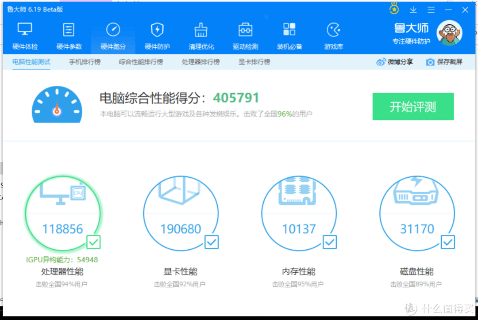478x320 pixels.
Task: Share results via 微博分享
Action: (395, 62)
